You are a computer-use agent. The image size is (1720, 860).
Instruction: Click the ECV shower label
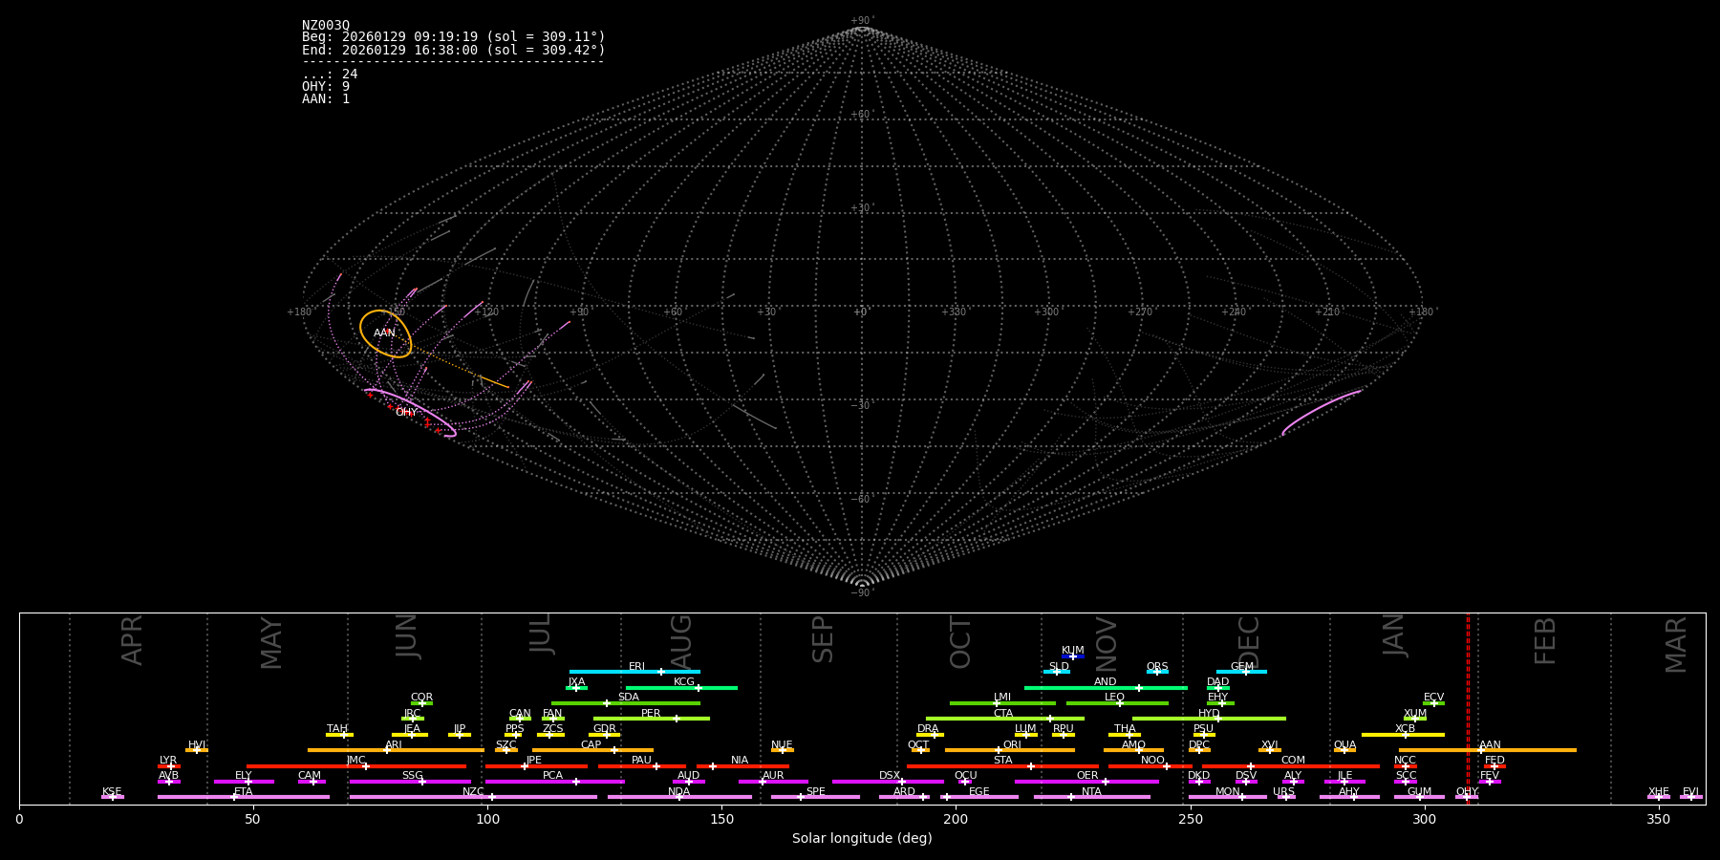(1433, 698)
